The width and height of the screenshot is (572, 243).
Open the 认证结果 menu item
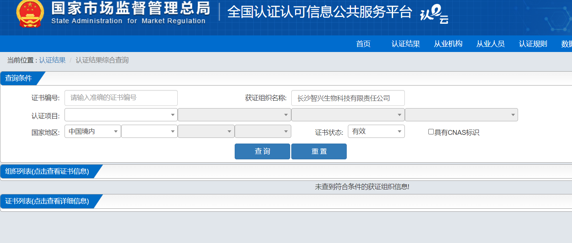[x=406, y=44]
